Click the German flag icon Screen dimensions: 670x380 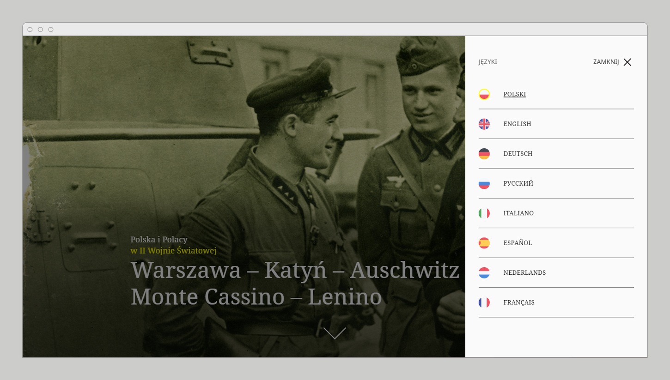point(484,154)
